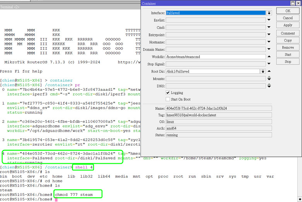The image size is (302, 202).
Task: Click the Workdir field /home/steam/steamcmd
Action: (x=216, y=57)
